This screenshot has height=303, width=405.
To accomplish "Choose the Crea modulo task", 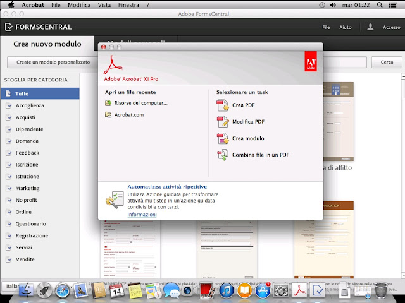I will coord(240,138).
